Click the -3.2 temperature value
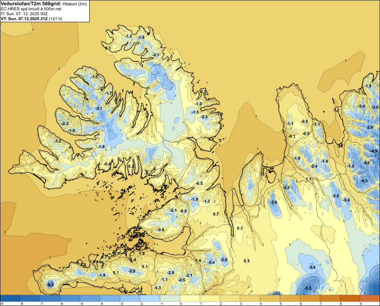Viewport: 380px width, 306px height. [286, 188]
